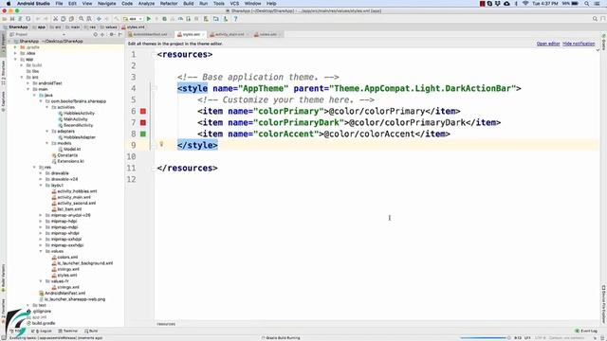The width and height of the screenshot is (607, 341).
Task: Click the Cut scissors toolbar icon
Action: 55,19
